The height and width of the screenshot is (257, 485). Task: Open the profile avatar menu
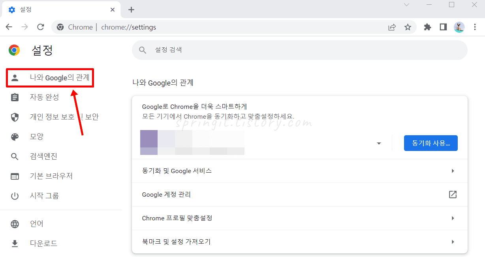pyautogui.click(x=459, y=27)
